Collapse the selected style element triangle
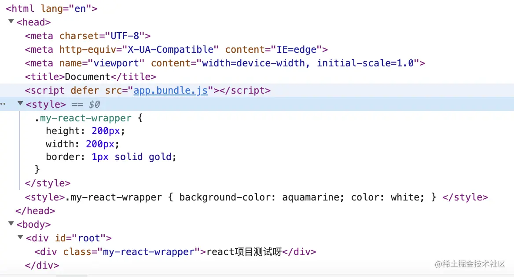 20,103
